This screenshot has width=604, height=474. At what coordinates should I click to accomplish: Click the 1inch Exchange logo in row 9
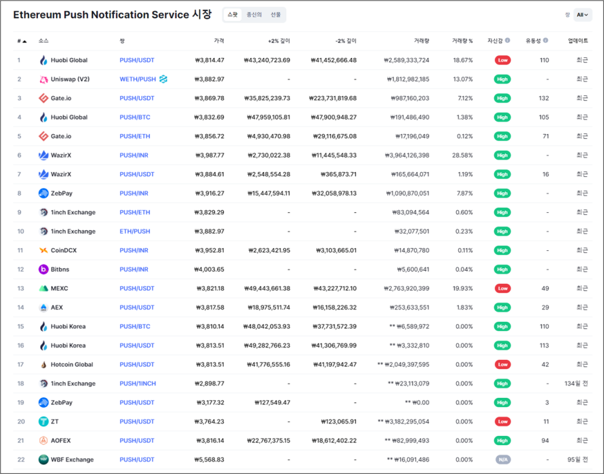tap(43, 212)
